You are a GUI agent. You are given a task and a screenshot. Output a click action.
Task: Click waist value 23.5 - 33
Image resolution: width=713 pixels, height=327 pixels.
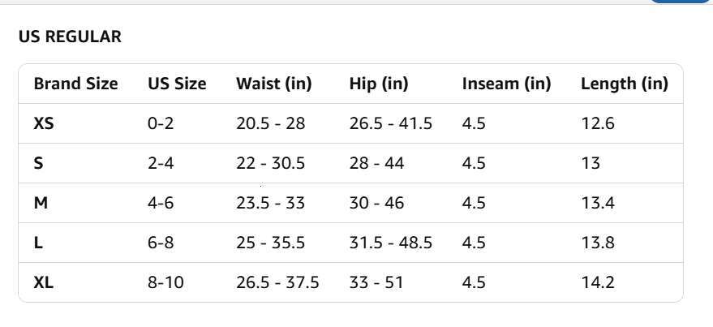click(270, 203)
